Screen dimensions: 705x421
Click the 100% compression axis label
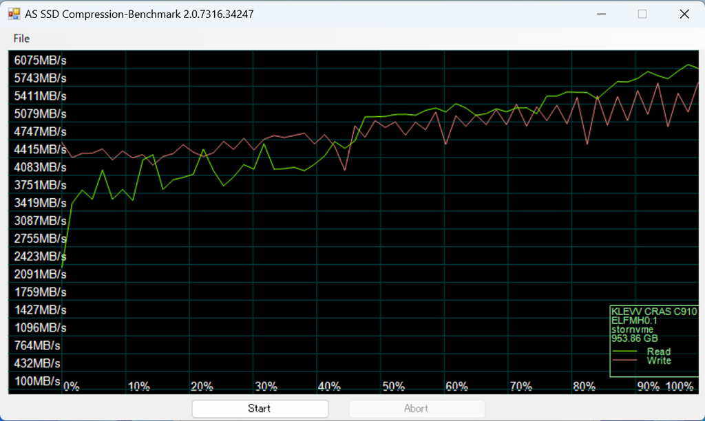pyautogui.click(x=680, y=387)
